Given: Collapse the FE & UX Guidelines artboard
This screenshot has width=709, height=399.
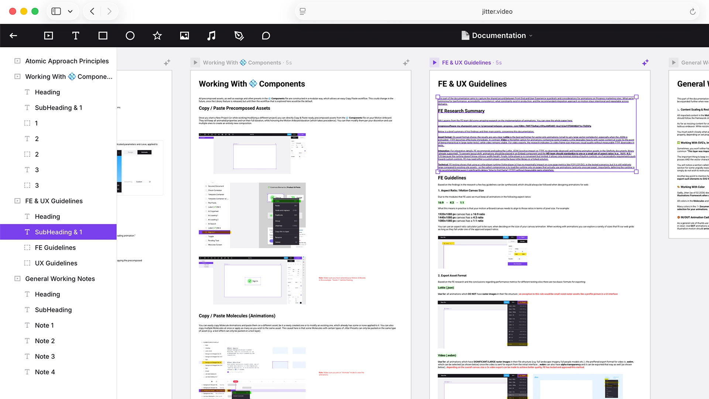Looking at the screenshot, I should click(17, 201).
